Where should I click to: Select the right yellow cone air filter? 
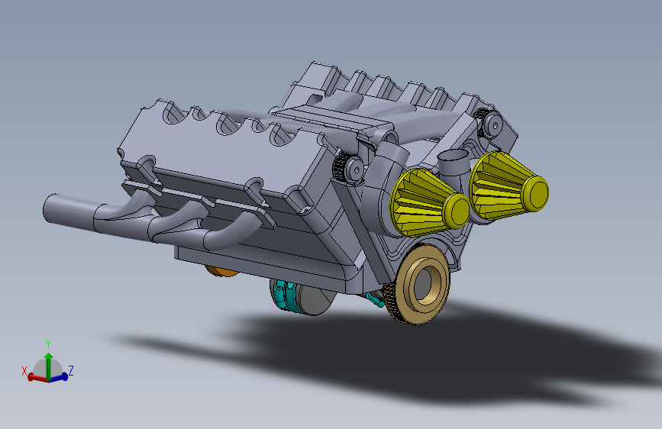click(x=508, y=186)
